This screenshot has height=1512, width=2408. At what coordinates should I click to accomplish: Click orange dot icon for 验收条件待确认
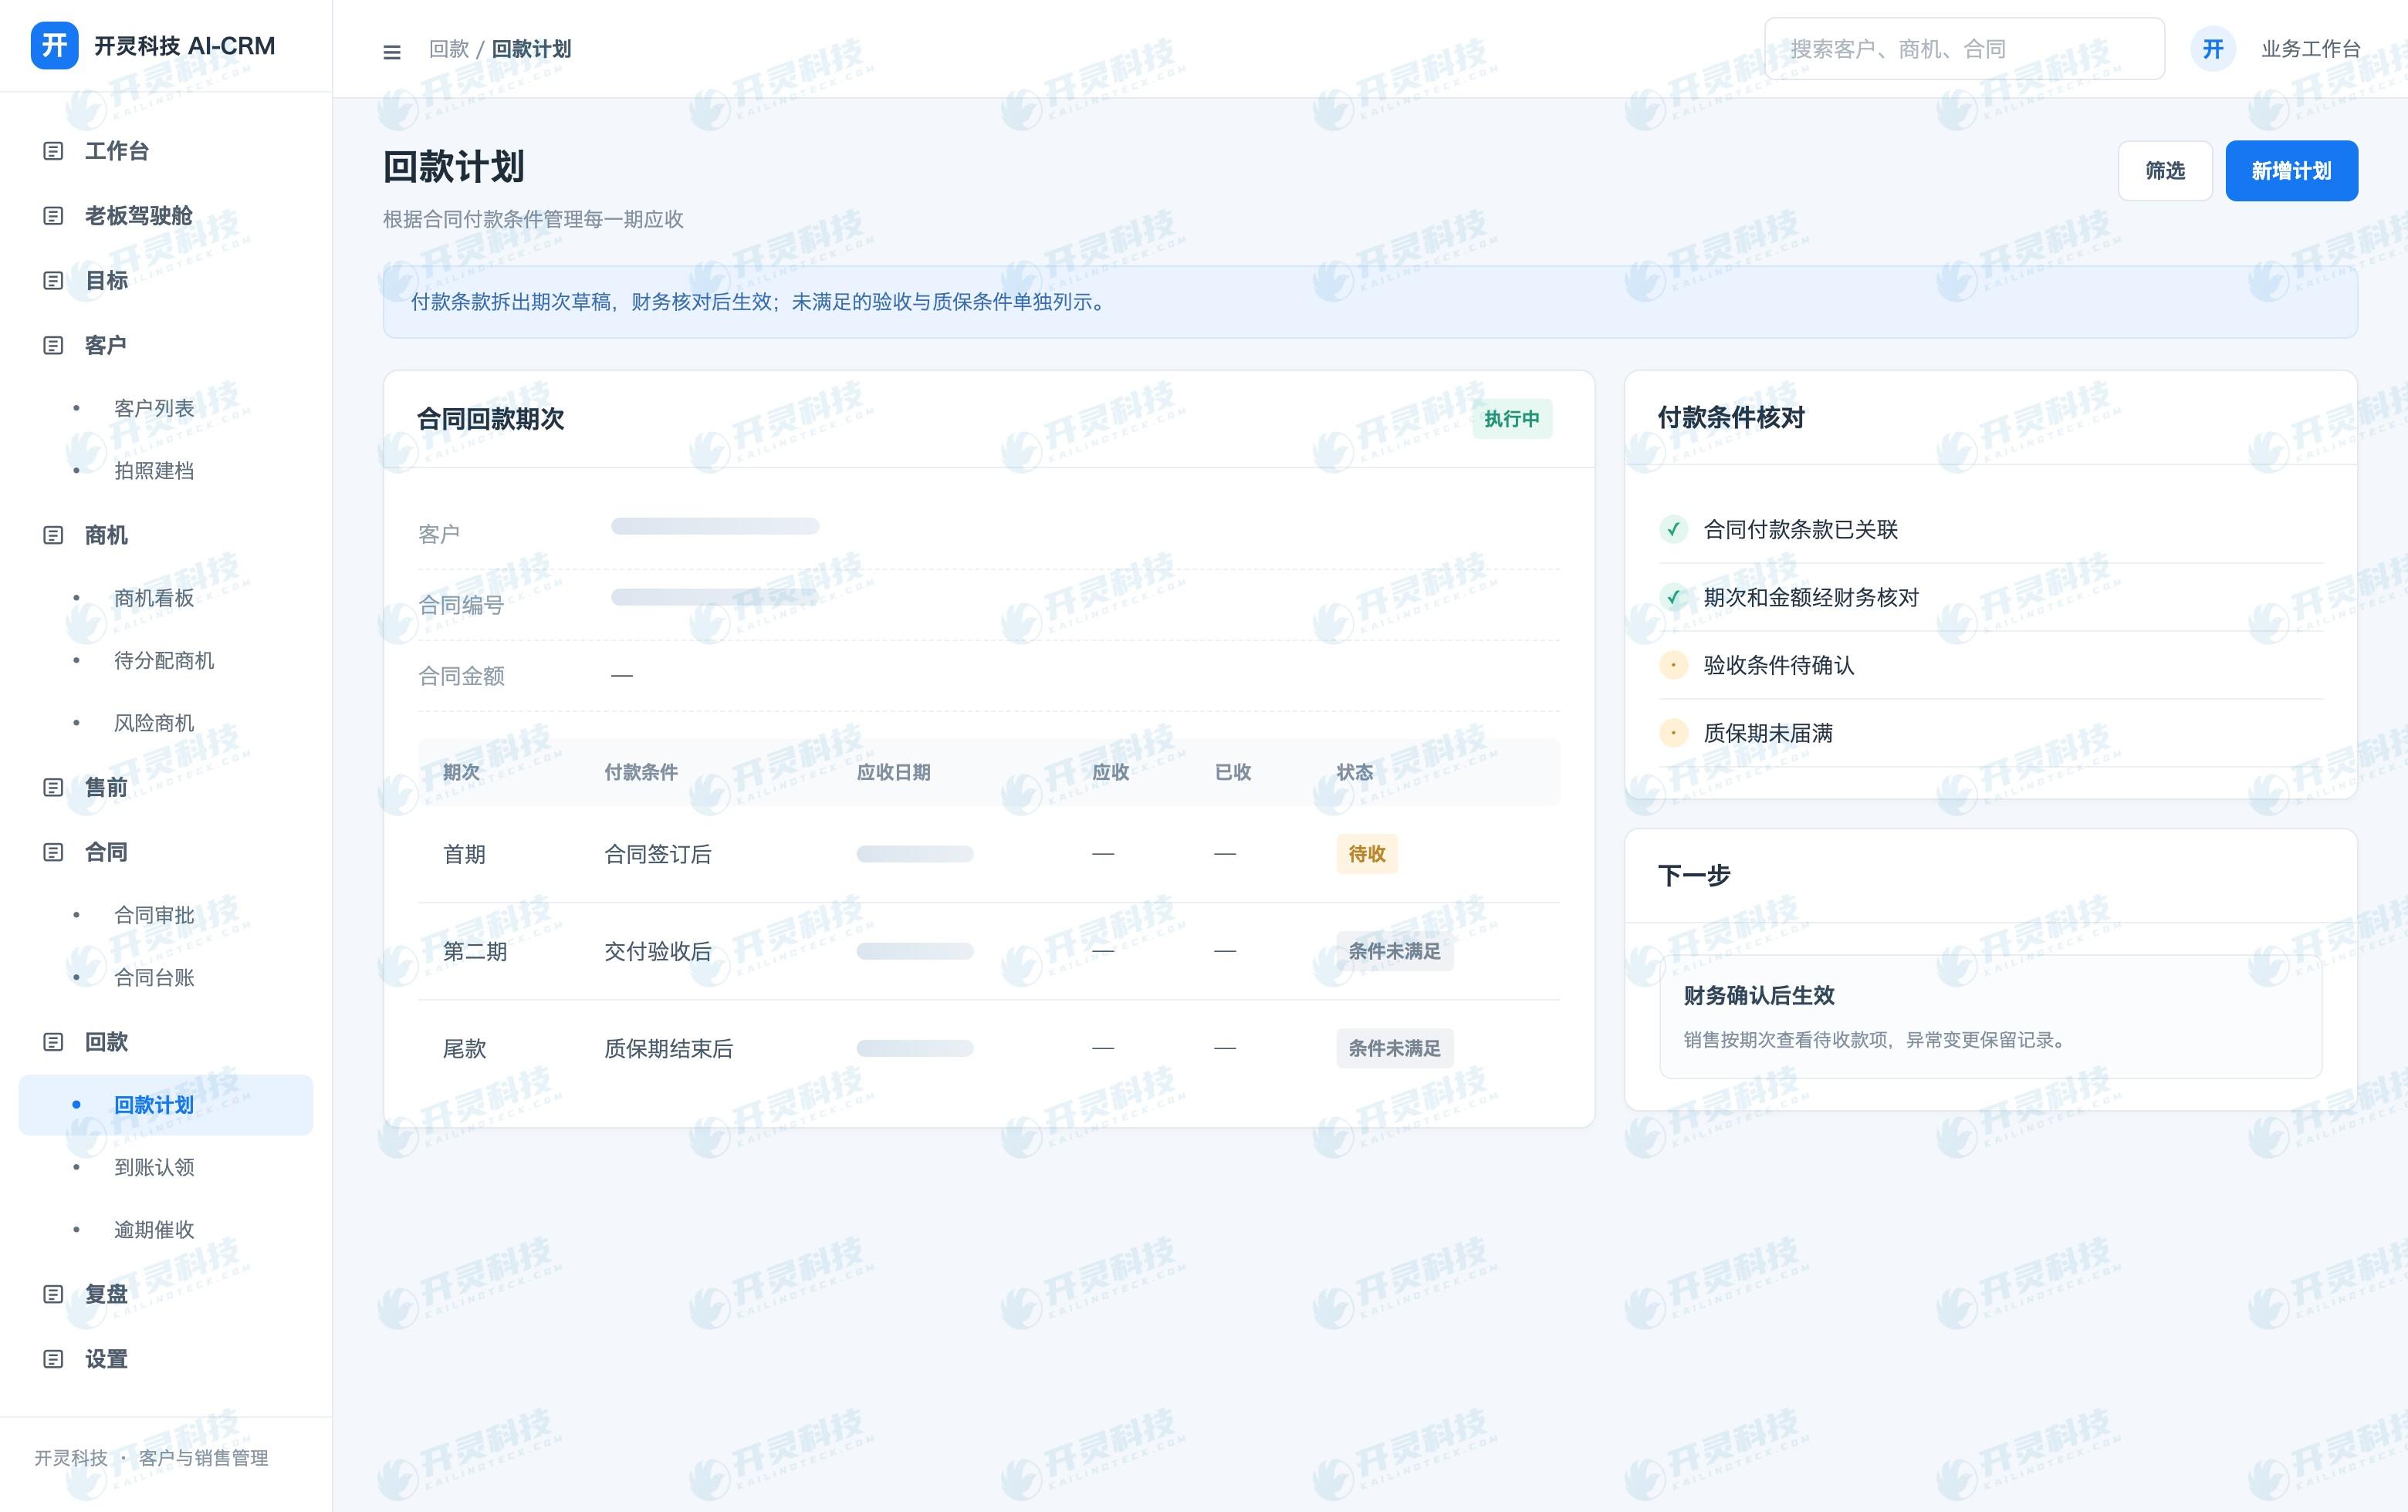click(x=1673, y=666)
